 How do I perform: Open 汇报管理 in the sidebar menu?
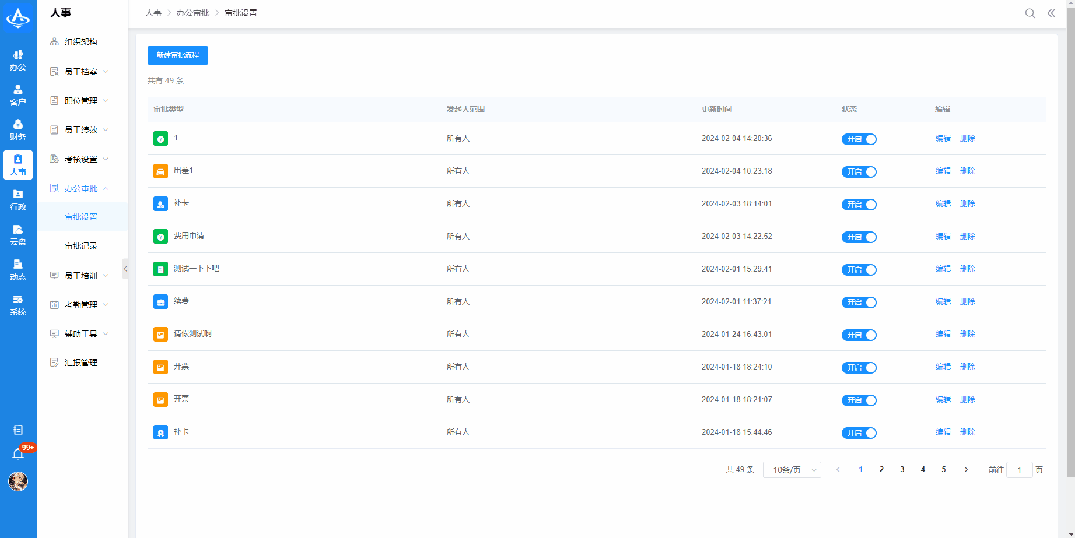[x=82, y=363]
